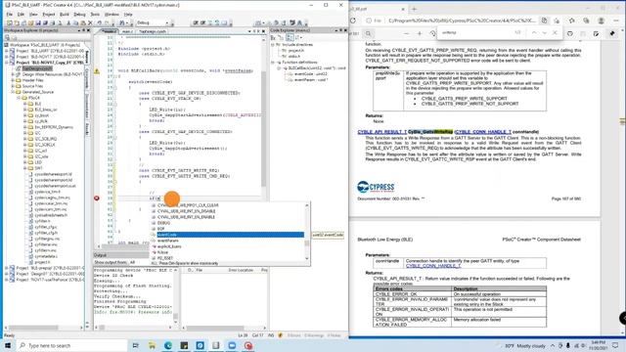Switch to the TopDesign.cysch tab
626x352 pixels.
click(153, 31)
